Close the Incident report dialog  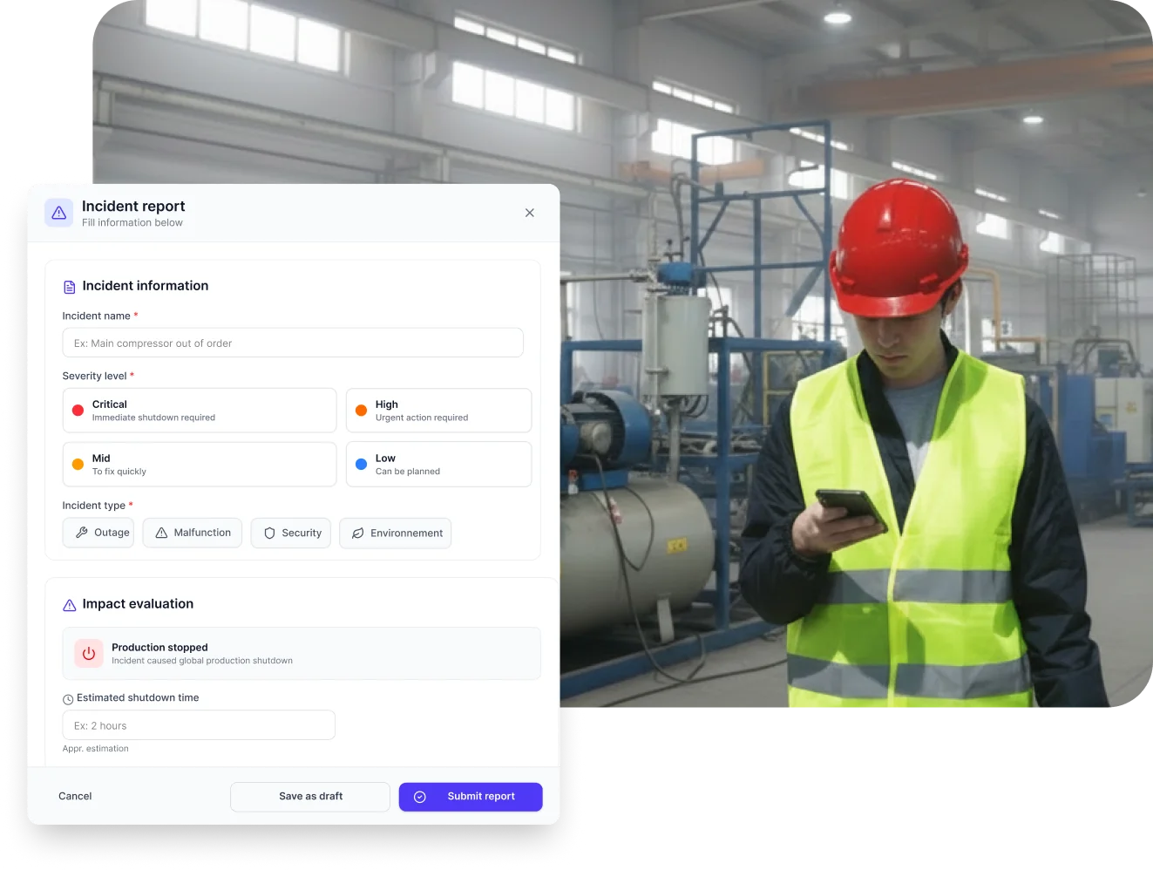530,213
